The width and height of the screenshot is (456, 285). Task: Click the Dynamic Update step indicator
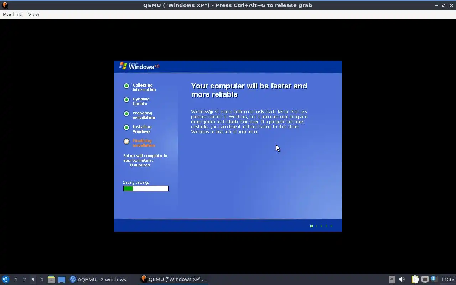pyautogui.click(x=126, y=100)
